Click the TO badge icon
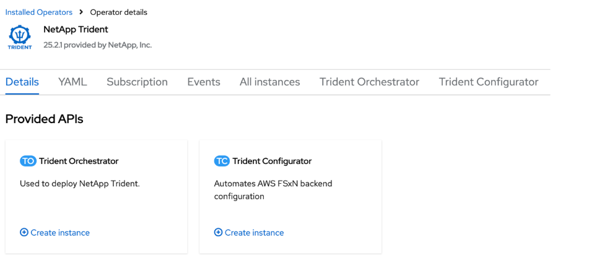This screenshot has width=602, height=266. pos(28,161)
